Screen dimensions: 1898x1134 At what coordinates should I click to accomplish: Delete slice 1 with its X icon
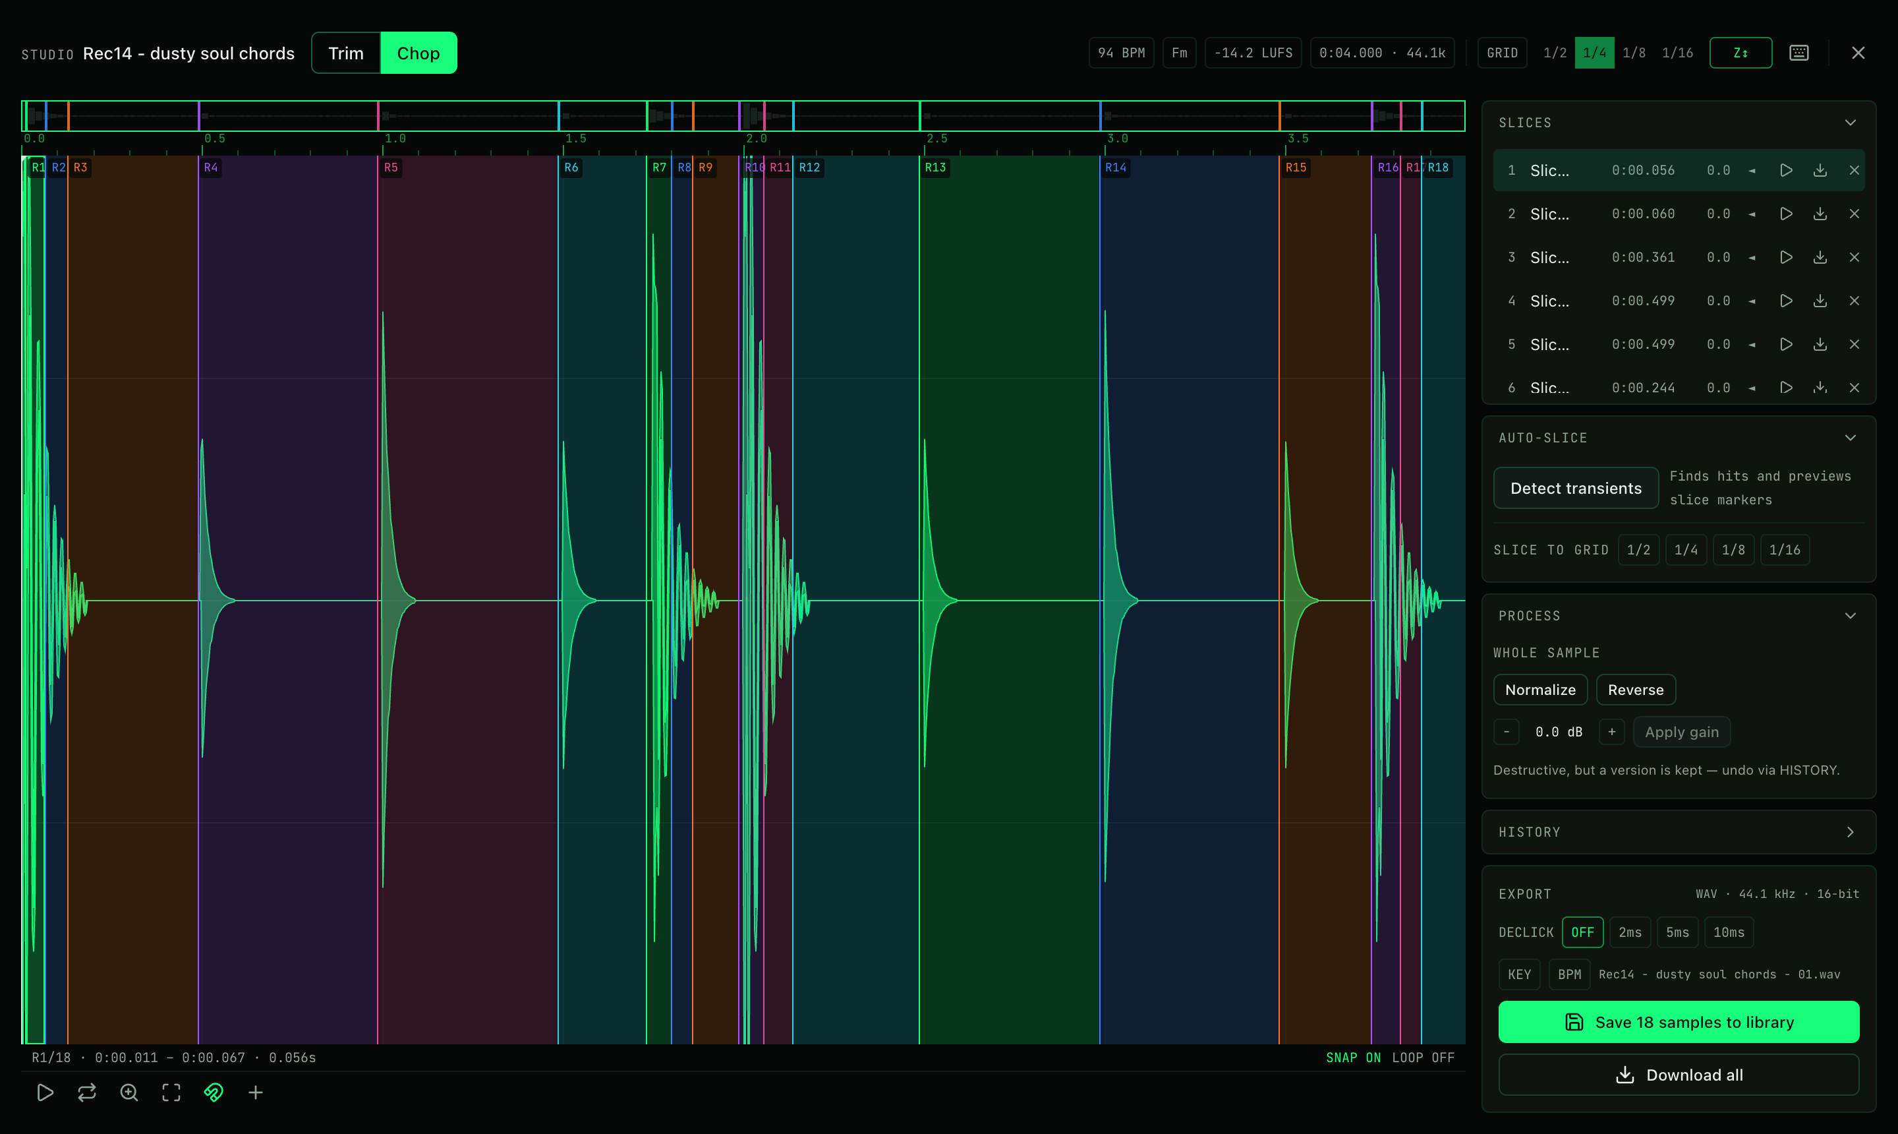click(1855, 170)
